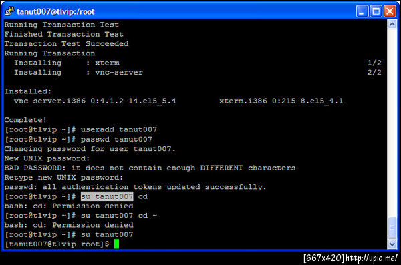This screenshot has width=401, height=265.
Task: Click the highlighted "su tanut007" selection
Action: 107,196
